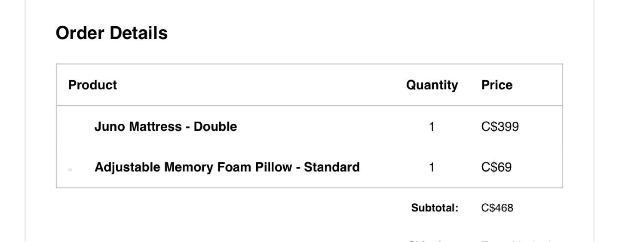Click the Quantity column header

[x=432, y=85]
